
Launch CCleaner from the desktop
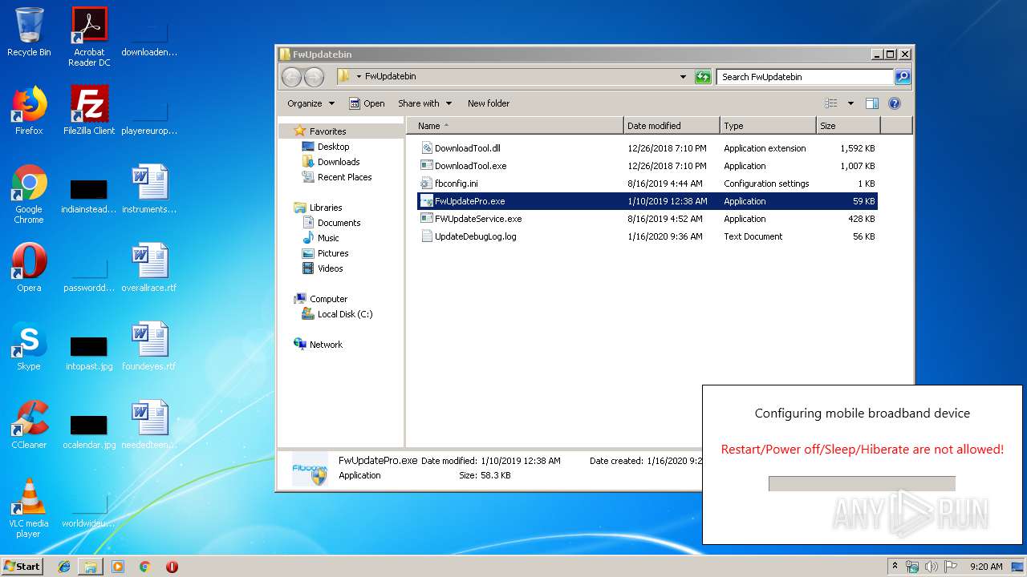[x=29, y=425]
